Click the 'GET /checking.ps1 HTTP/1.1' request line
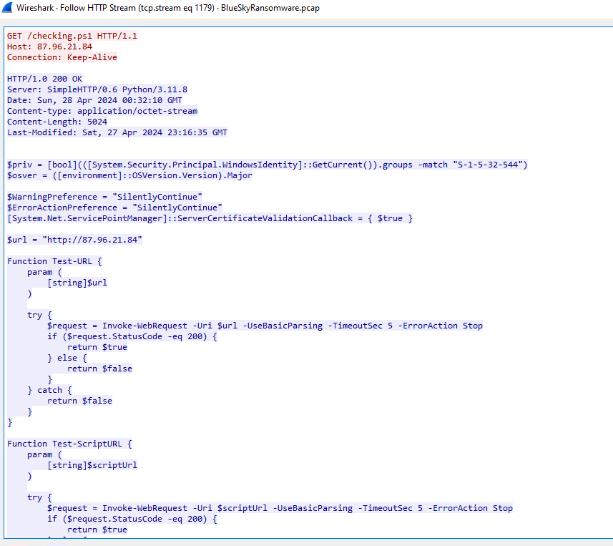613x546 pixels. point(72,36)
